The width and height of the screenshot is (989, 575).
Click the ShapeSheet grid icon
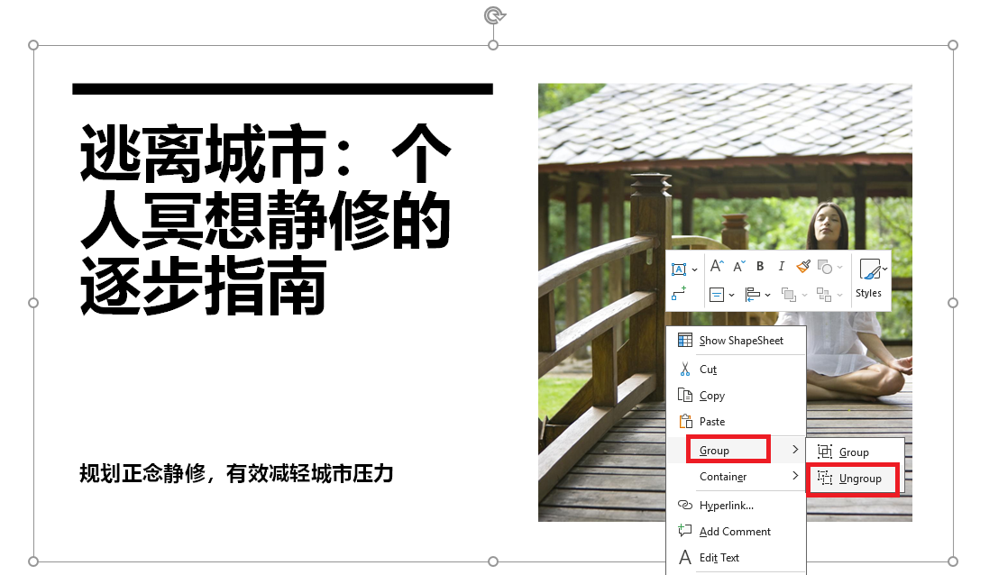685,341
